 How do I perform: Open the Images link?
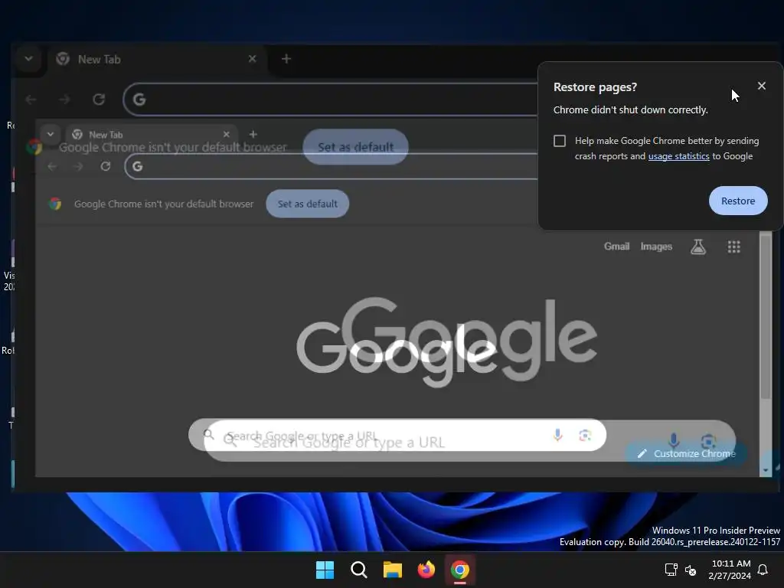pyautogui.click(x=656, y=247)
